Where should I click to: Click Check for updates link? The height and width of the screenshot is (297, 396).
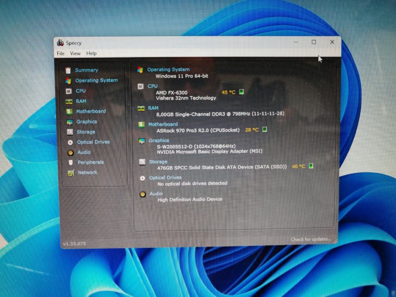[311, 239]
